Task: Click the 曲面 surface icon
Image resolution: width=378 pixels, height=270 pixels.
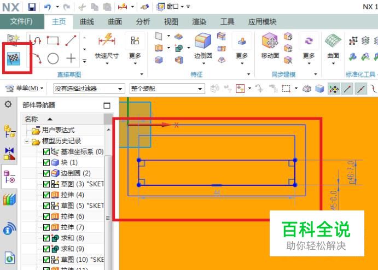Action: 333,40
